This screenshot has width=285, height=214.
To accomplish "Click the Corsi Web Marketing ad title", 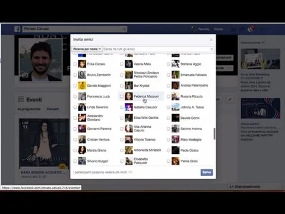I will point(255,74).
